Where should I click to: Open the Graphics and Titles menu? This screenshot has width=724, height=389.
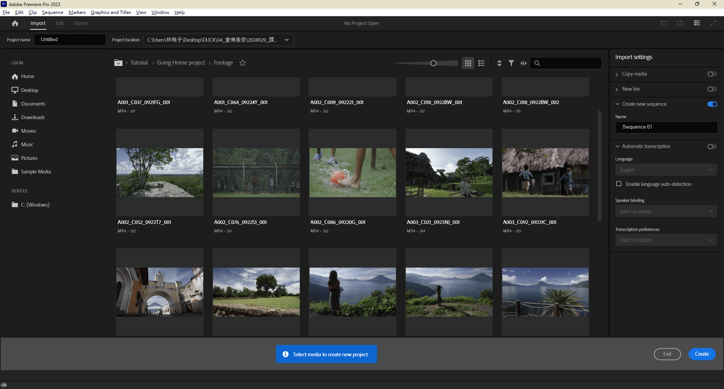110,12
